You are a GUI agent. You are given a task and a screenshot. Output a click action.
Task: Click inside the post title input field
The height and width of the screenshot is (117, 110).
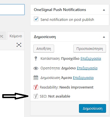point(12,10)
